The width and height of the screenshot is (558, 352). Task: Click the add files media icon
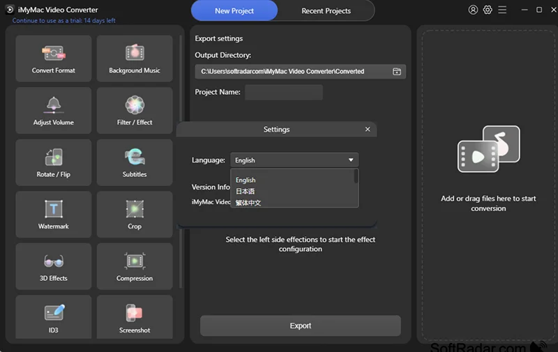(488, 149)
